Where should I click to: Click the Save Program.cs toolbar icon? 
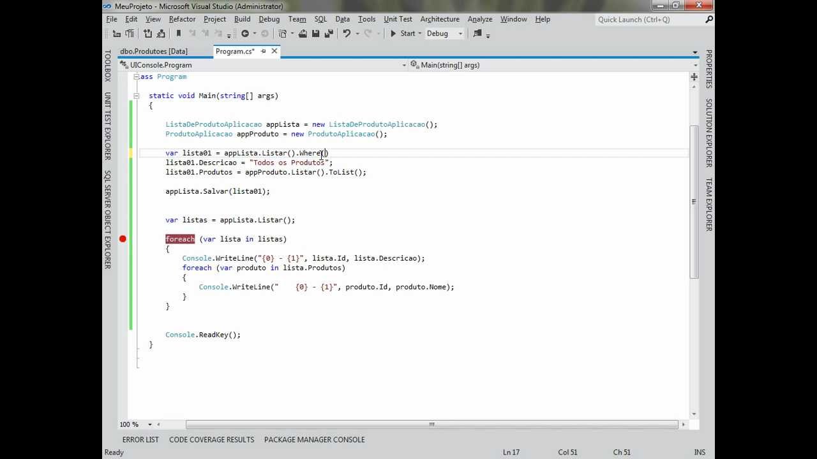tap(315, 33)
